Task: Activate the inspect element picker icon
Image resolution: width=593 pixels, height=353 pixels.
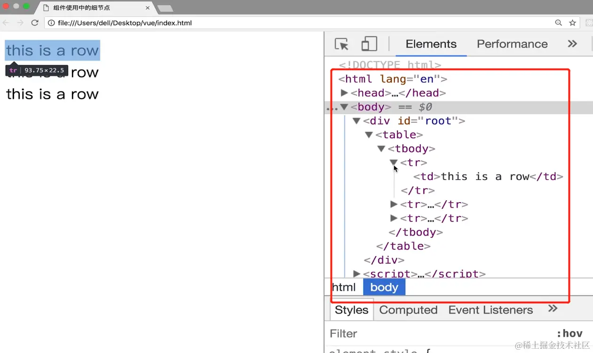Action: tap(341, 44)
